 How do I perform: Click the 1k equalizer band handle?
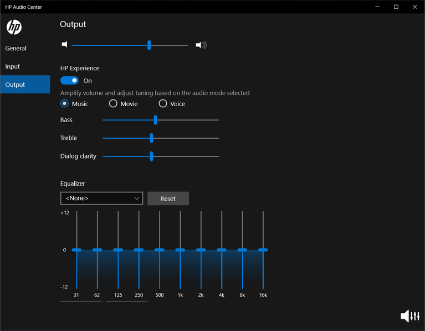coord(180,250)
